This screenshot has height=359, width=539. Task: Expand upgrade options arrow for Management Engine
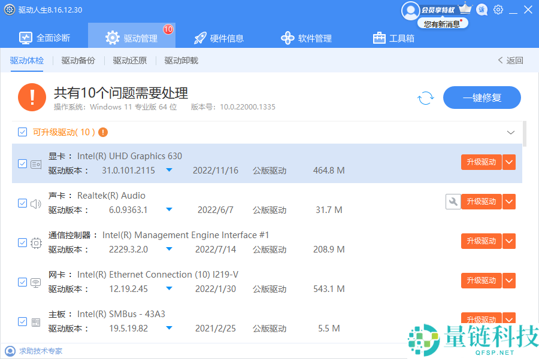(509, 241)
